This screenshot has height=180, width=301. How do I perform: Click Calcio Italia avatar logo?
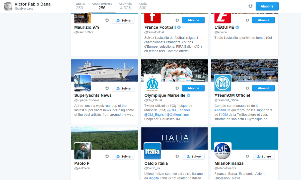pyautogui.click(x=153, y=151)
